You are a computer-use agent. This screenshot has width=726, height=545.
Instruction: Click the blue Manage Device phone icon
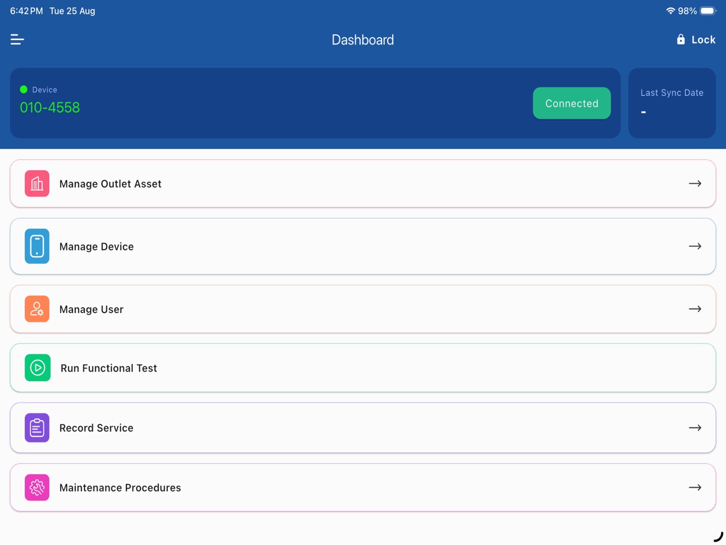(37, 246)
